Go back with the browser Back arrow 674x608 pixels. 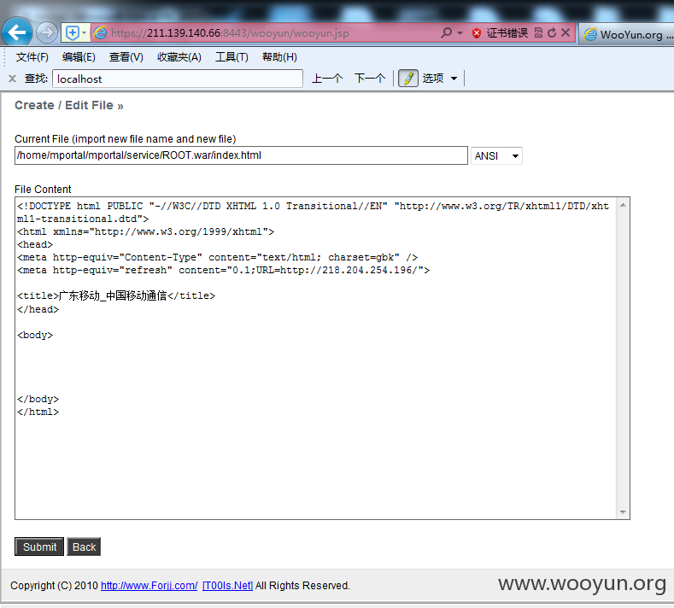[17, 32]
